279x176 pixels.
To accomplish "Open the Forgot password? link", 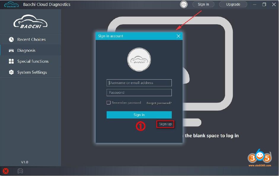I will pos(159,103).
